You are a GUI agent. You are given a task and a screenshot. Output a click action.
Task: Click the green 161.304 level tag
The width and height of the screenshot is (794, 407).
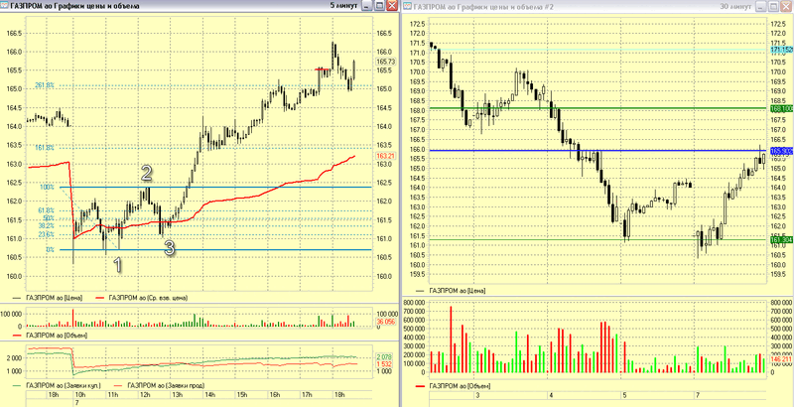click(x=781, y=240)
